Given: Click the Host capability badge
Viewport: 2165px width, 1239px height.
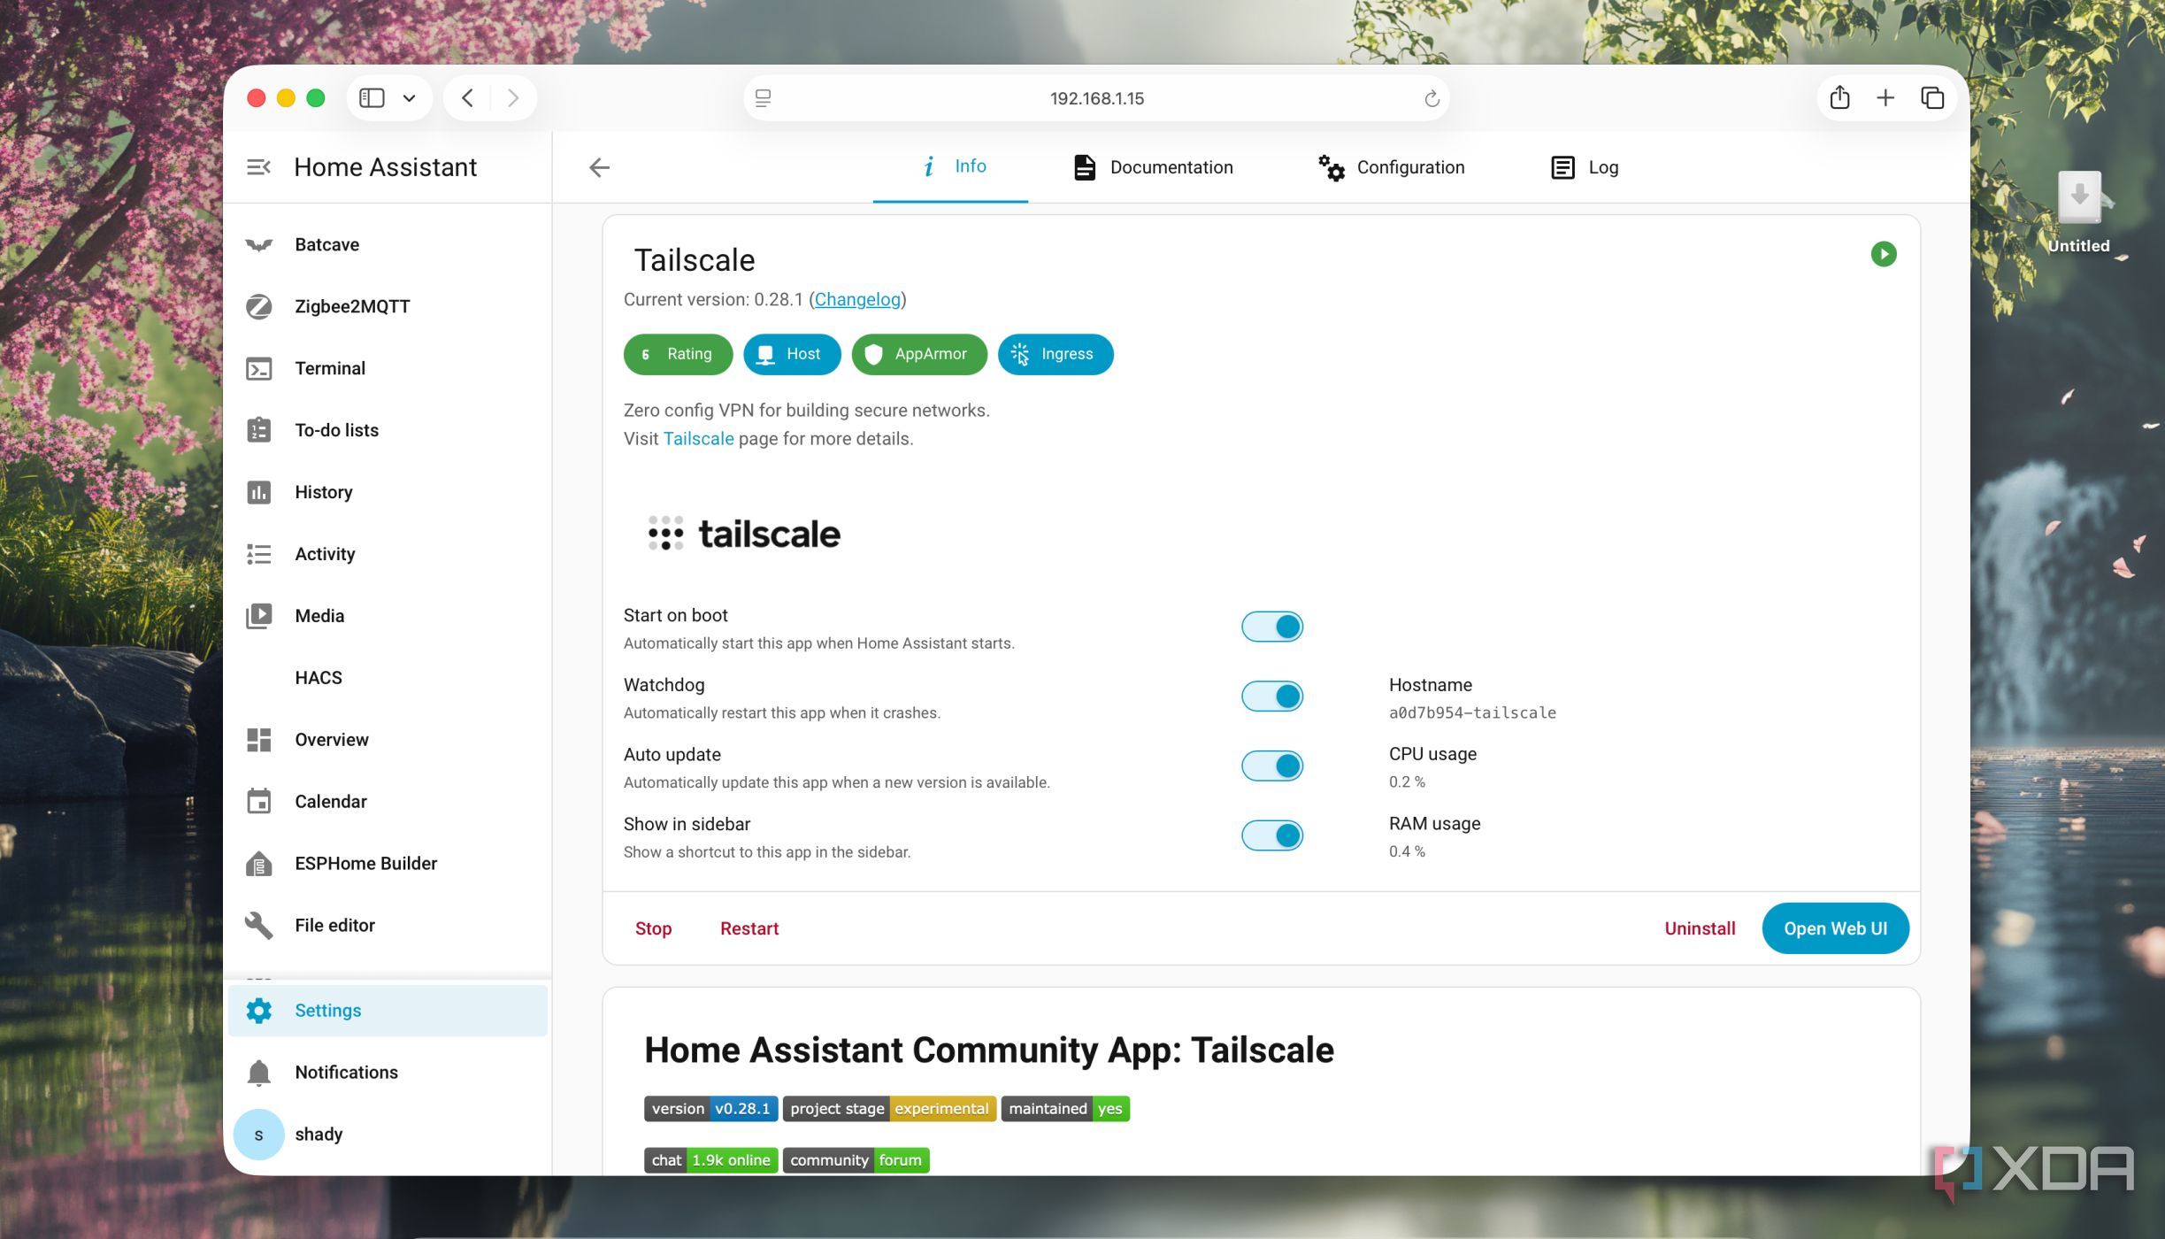Looking at the screenshot, I should 792,354.
